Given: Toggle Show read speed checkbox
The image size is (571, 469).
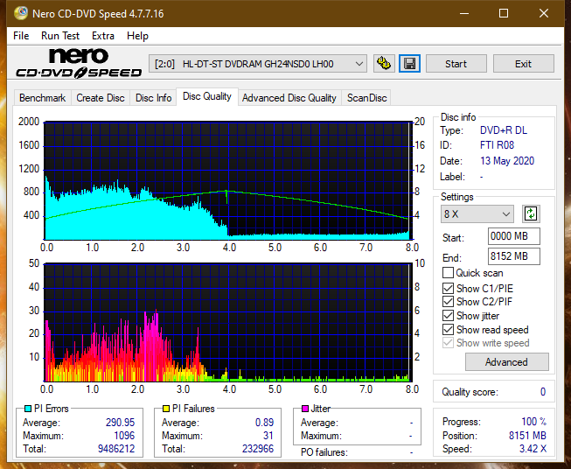Looking at the screenshot, I should (448, 330).
